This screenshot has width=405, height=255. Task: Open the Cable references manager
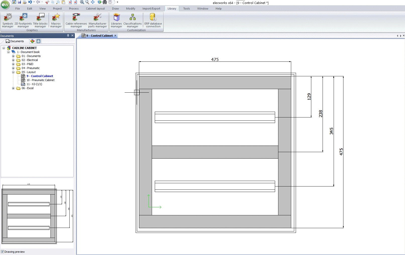click(x=76, y=20)
